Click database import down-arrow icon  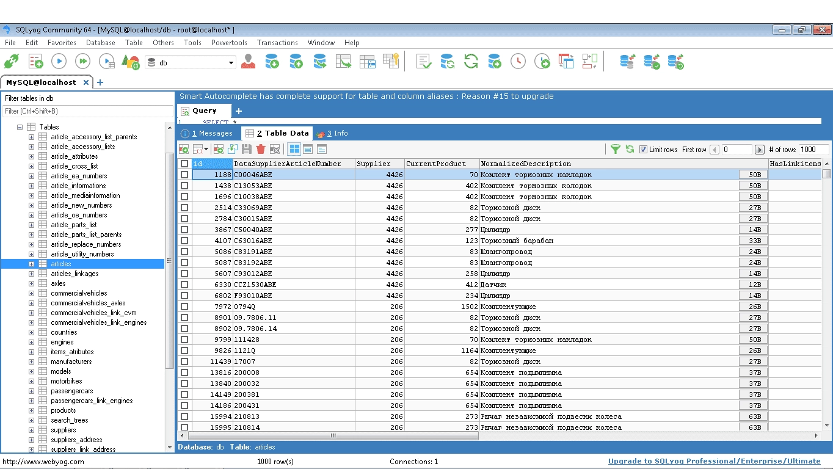click(272, 61)
